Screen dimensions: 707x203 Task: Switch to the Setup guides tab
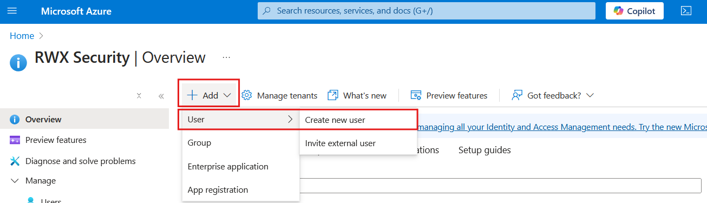[x=485, y=149]
